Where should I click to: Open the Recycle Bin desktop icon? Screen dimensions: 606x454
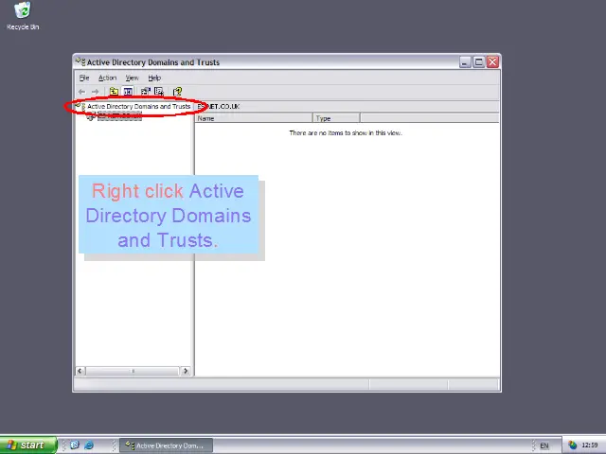23,16
